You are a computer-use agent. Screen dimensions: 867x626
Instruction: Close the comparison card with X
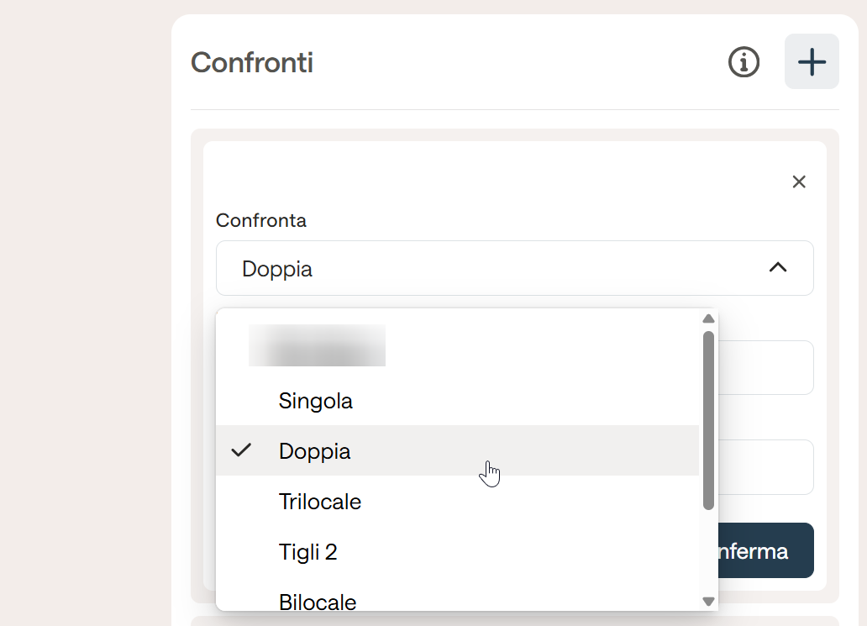pos(799,182)
